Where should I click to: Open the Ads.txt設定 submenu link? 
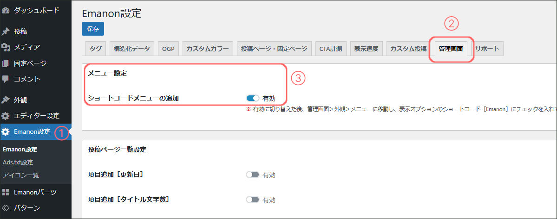(18, 162)
